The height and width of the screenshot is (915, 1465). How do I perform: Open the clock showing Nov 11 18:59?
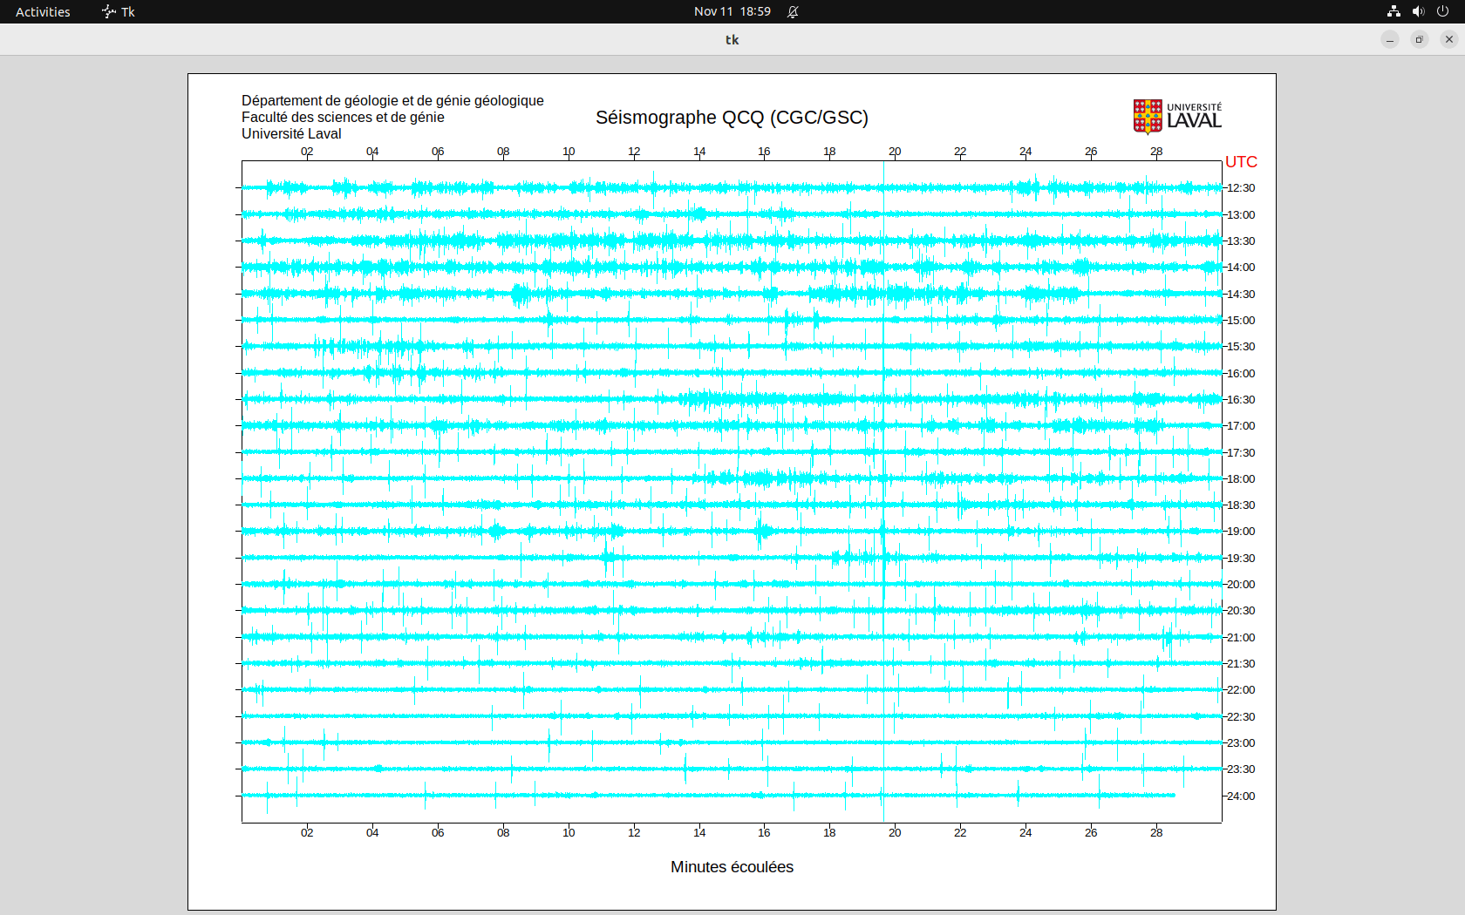pos(732,11)
